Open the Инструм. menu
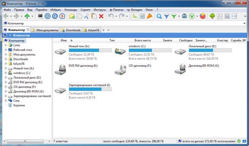The width and height of the screenshot is (249, 146). click(100, 10)
